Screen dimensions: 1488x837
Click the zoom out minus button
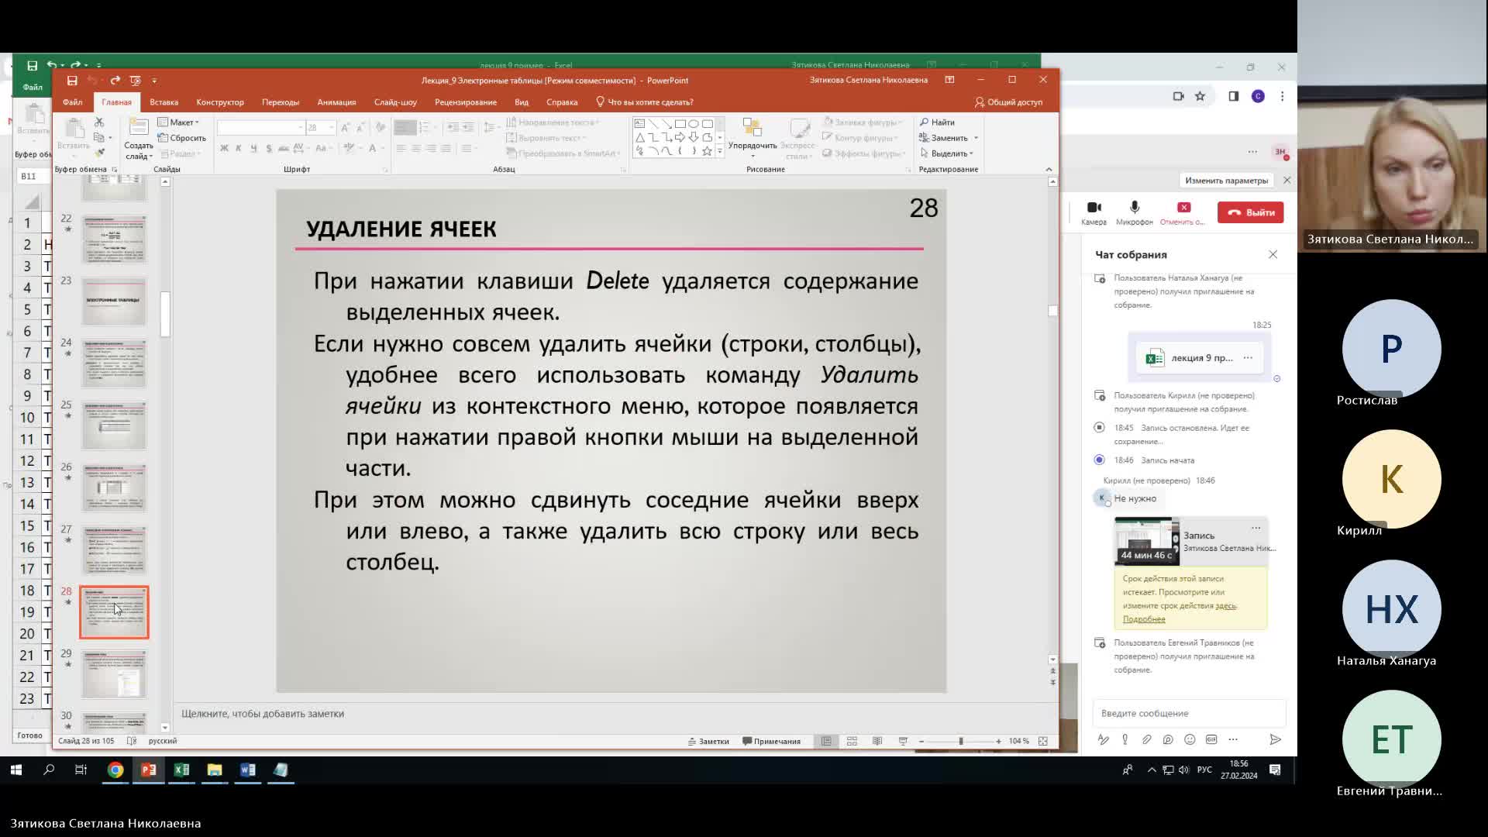(921, 742)
